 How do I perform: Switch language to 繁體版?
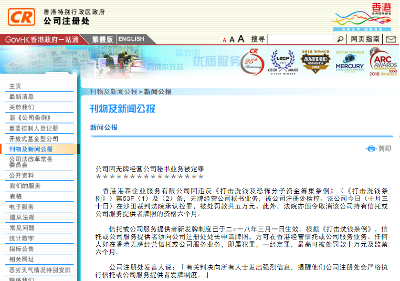click(x=102, y=39)
